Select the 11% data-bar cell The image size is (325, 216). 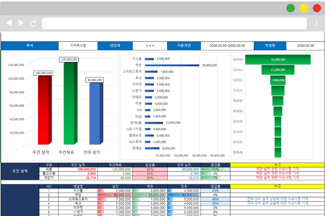coord(215,169)
